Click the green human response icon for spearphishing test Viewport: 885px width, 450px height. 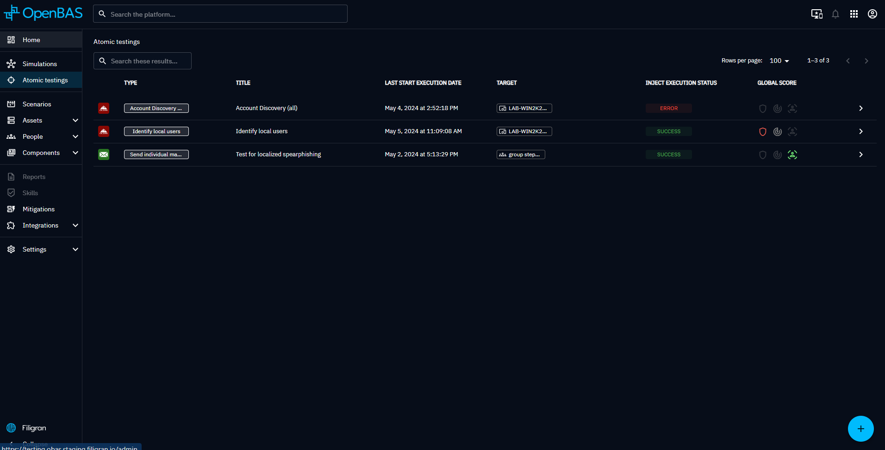click(x=792, y=155)
